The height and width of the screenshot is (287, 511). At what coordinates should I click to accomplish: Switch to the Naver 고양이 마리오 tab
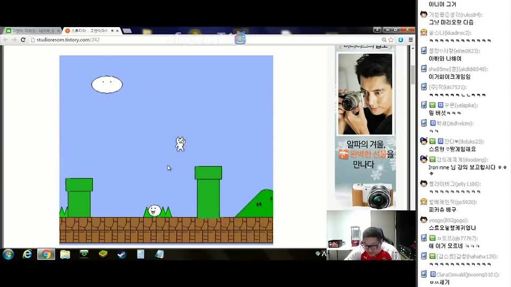click(31, 31)
